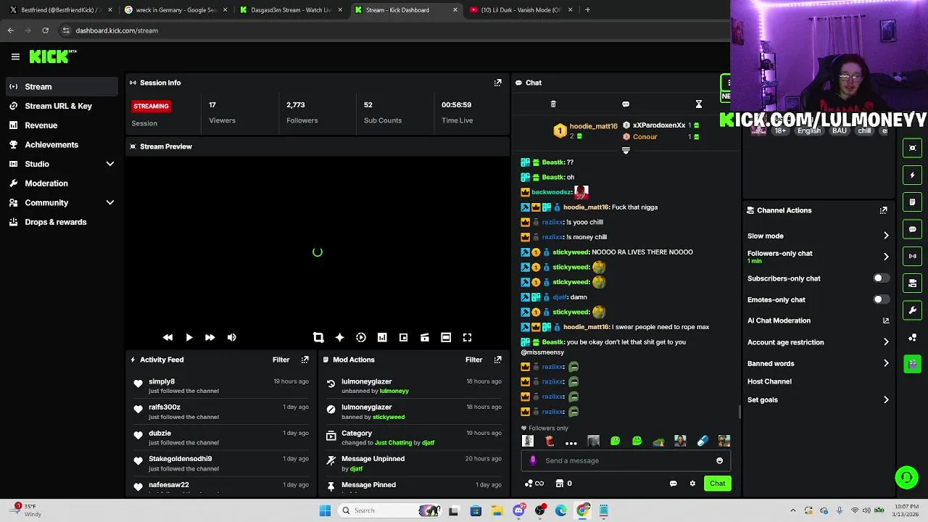The width and height of the screenshot is (928, 522).
Task: Switch to the Dasgasd3m Stream browser tab
Action: [290, 10]
